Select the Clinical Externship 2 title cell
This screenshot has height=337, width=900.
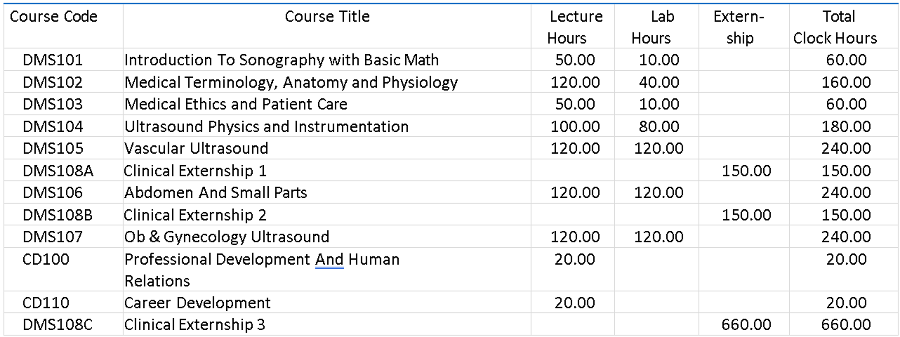[195, 215]
